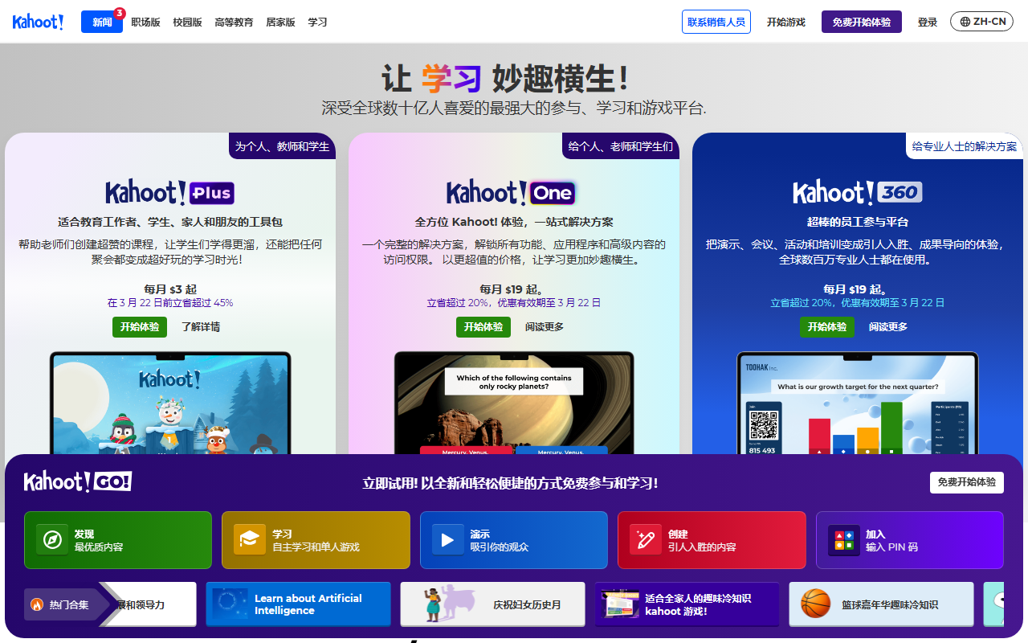Click the shapes icon on 加入 tile
The width and height of the screenshot is (1028, 643).
(x=844, y=540)
